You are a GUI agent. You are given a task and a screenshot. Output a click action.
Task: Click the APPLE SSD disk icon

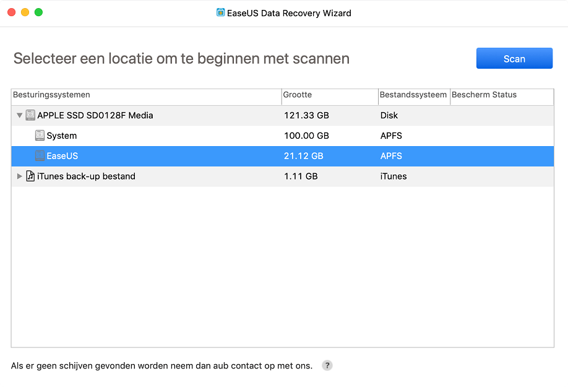(x=30, y=115)
